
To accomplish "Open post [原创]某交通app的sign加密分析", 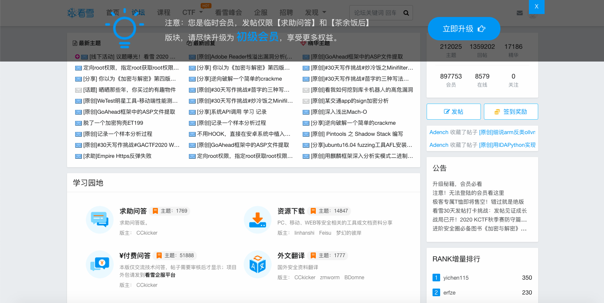I will [350, 101].
